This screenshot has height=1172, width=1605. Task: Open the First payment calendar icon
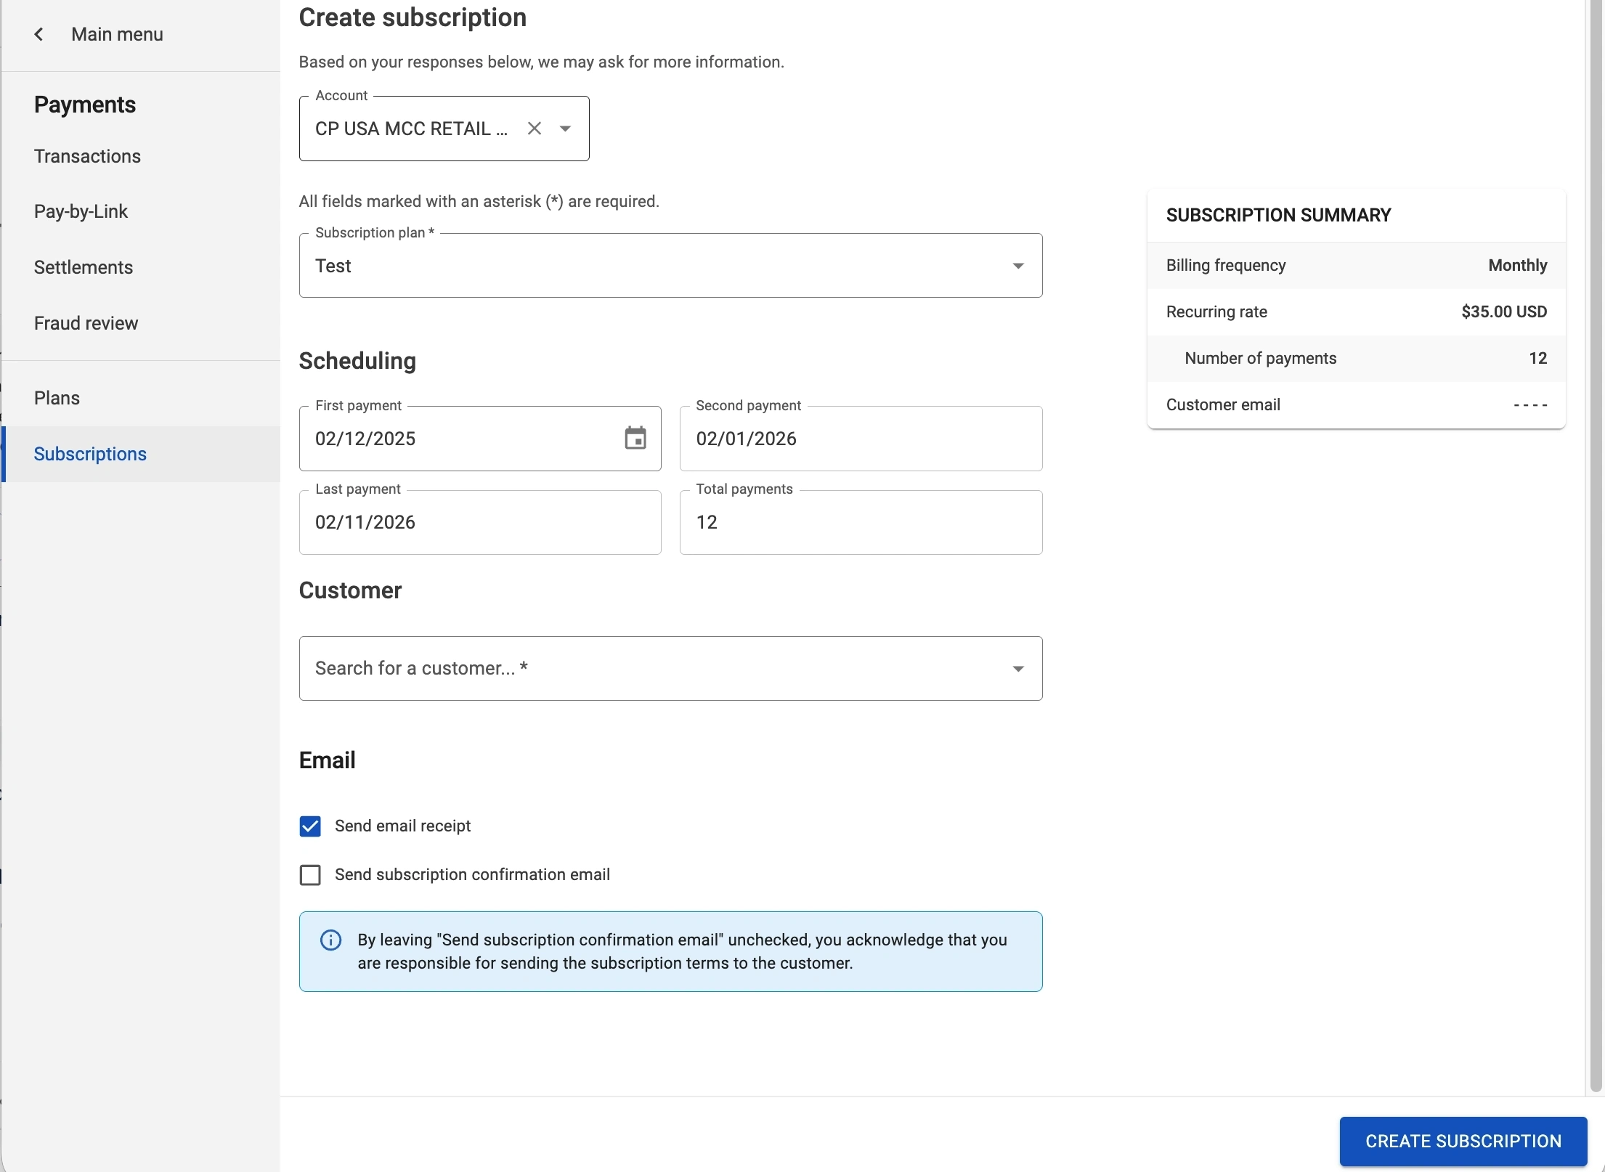click(x=635, y=439)
